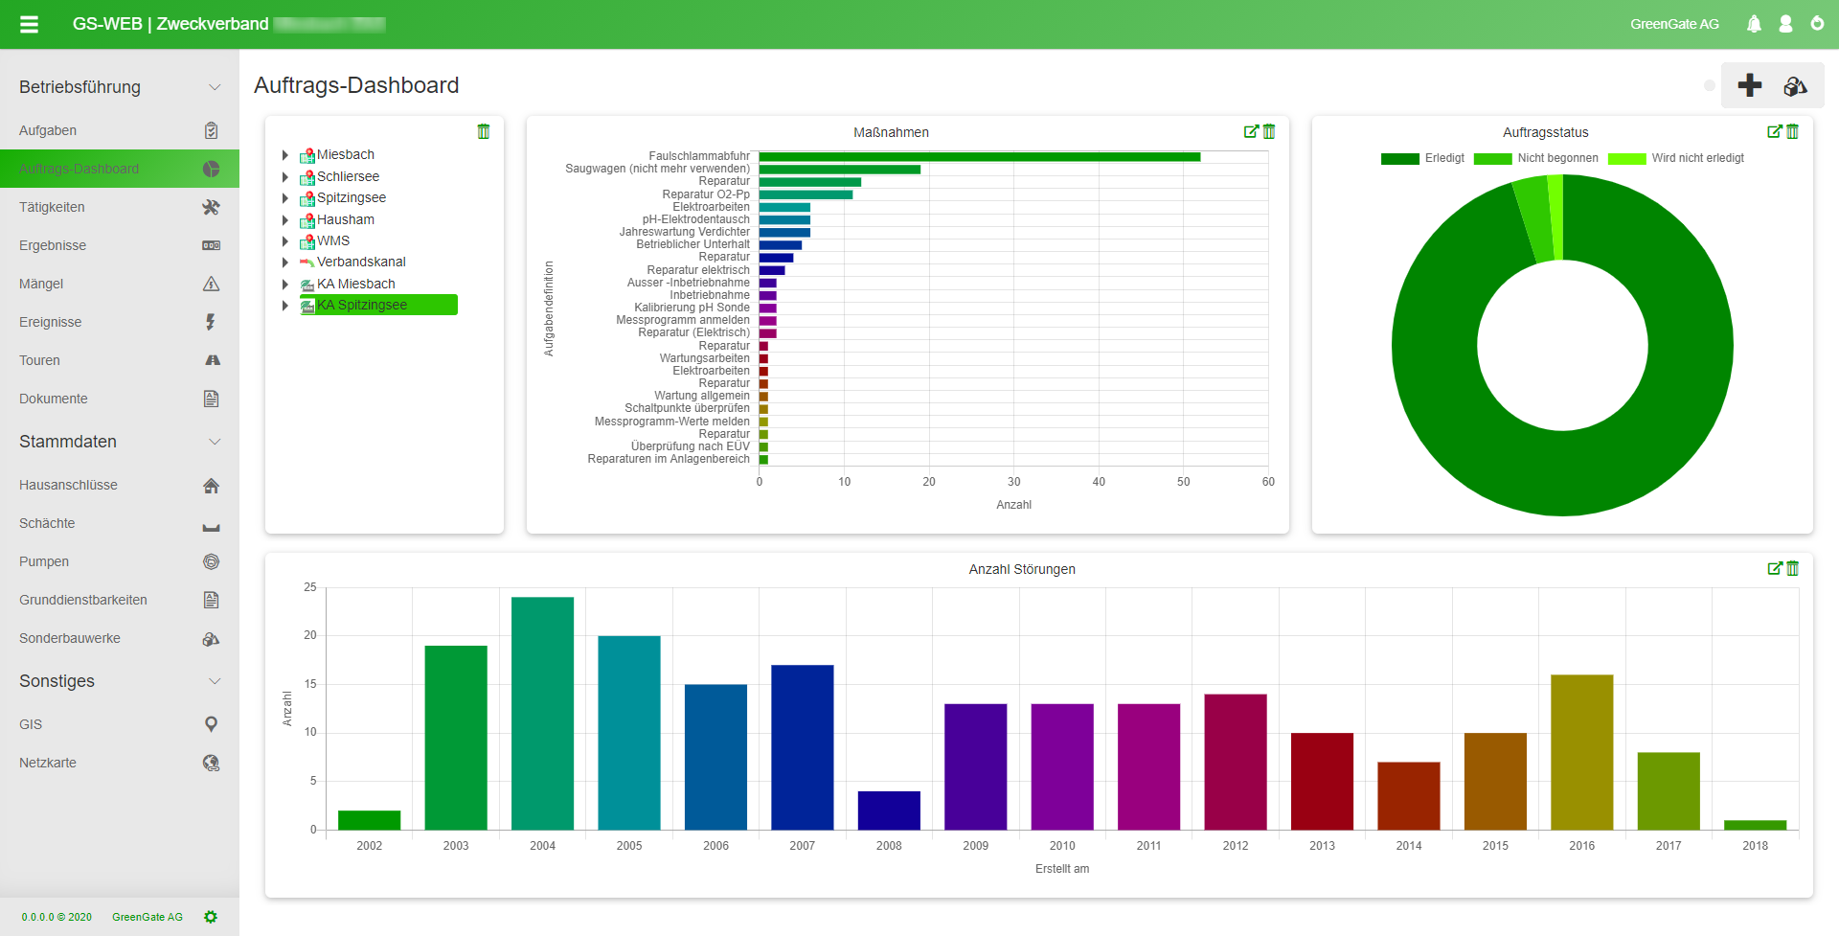Toggle Wird nicht erledigt legend entry
This screenshot has width=1839, height=936.
pyautogui.click(x=1676, y=158)
